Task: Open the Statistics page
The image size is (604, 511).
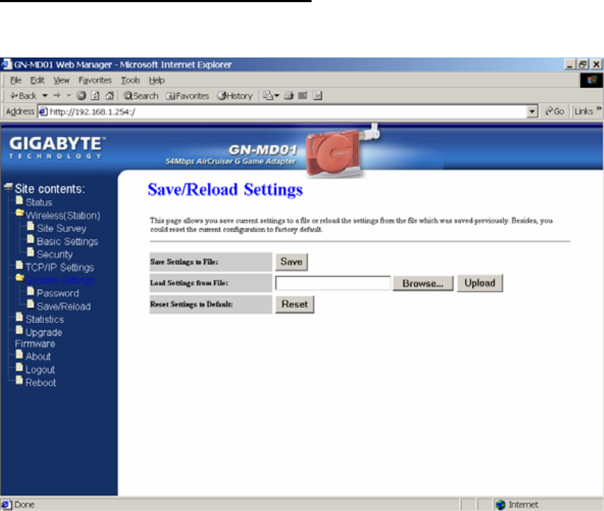Action: (x=45, y=319)
